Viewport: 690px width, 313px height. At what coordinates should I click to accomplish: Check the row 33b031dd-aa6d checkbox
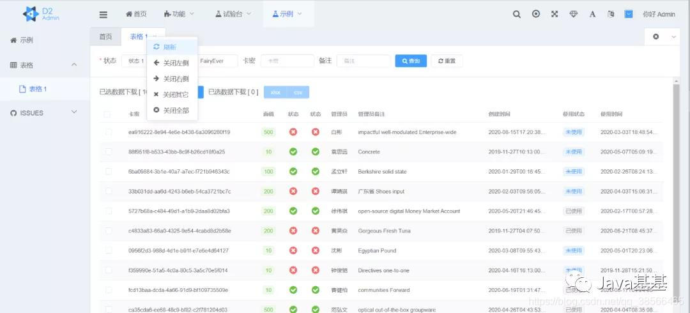click(x=108, y=191)
